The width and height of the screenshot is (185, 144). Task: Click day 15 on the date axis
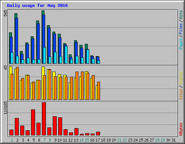[x=87, y=140]
